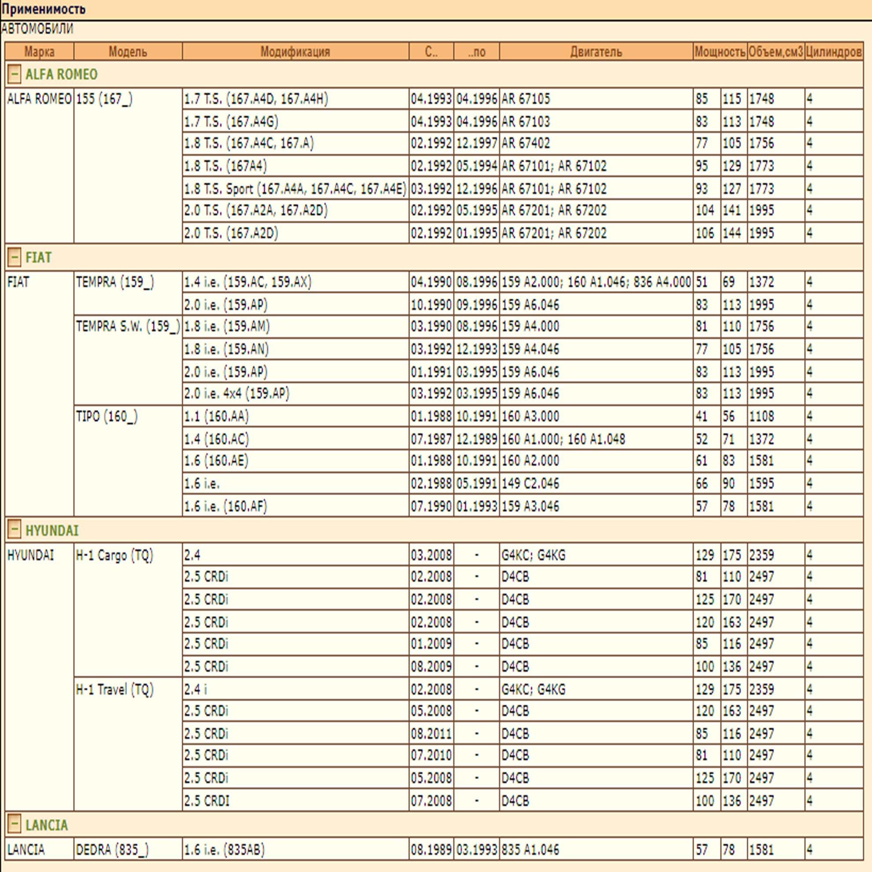Collapse the HYUNDAI group
This screenshot has width=872, height=872.
coord(14,530)
